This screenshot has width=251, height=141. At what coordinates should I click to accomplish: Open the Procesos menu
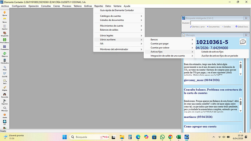pyautogui.click(x=67, y=6)
